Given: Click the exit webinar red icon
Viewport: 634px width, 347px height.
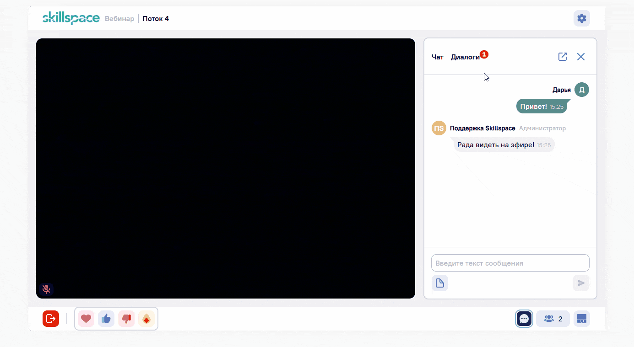Looking at the screenshot, I should (51, 319).
